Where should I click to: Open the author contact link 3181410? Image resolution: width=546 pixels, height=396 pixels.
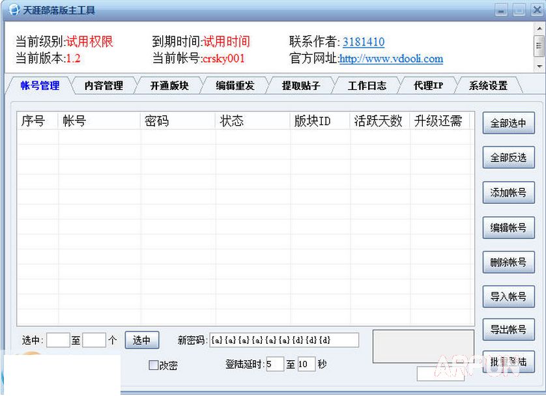(x=363, y=42)
